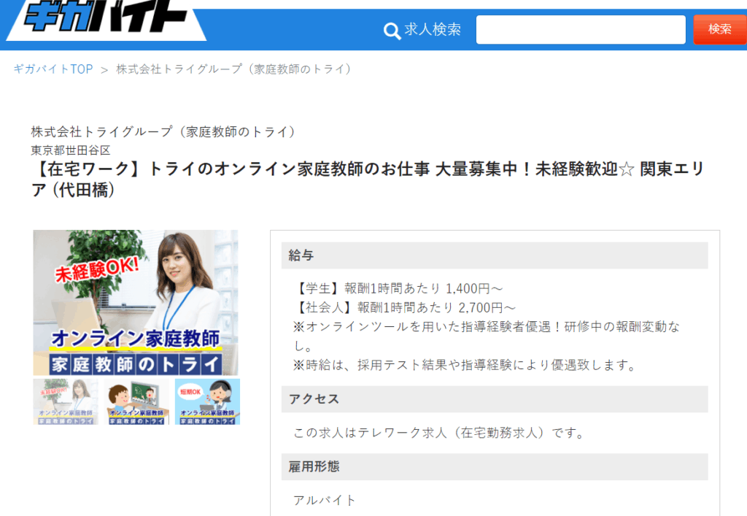Click the job title starting 【在宅ワーク】
The image size is (747, 516).
tap(368, 179)
